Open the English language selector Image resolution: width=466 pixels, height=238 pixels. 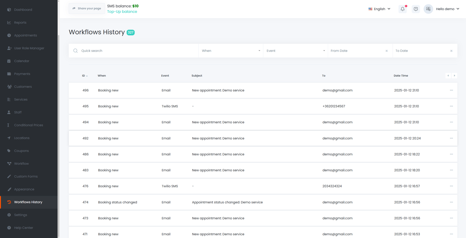[x=379, y=9]
